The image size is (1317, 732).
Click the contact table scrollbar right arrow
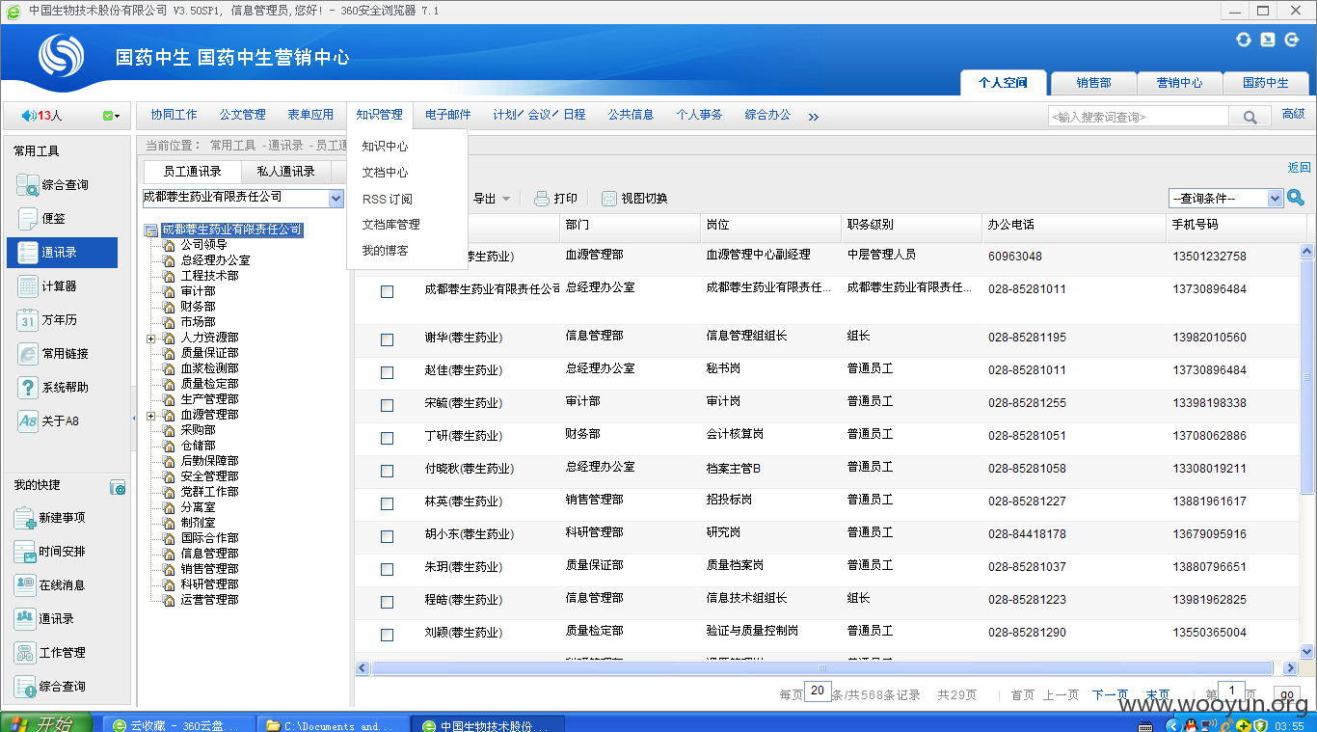(1291, 667)
